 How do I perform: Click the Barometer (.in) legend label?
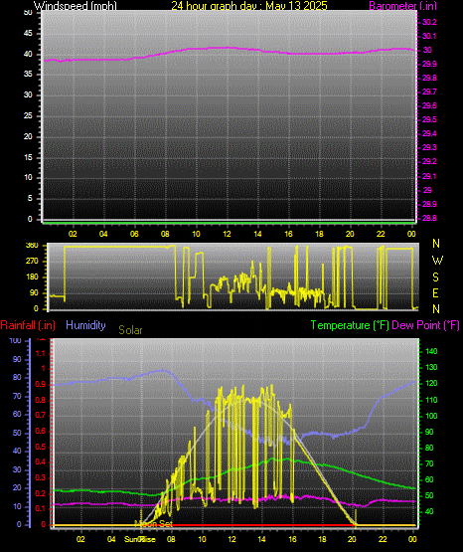tap(402, 6)
